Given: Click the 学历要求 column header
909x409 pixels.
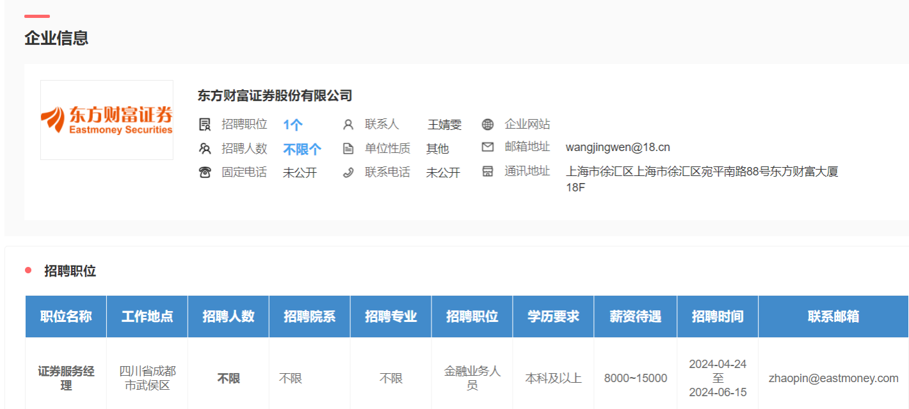Looking at the screenshot, I should pyautogui.click(x=553, y=316).
